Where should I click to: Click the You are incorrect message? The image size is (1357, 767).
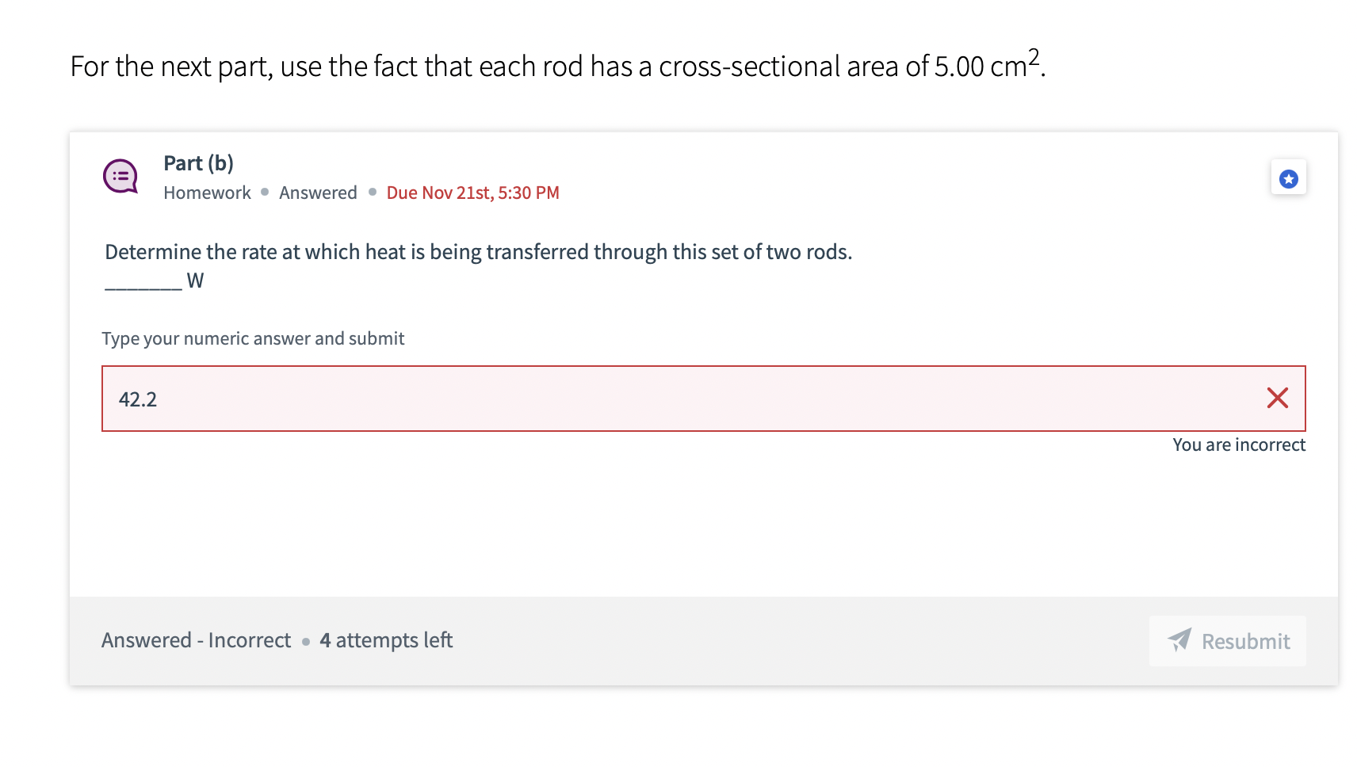coord(1238,445)
